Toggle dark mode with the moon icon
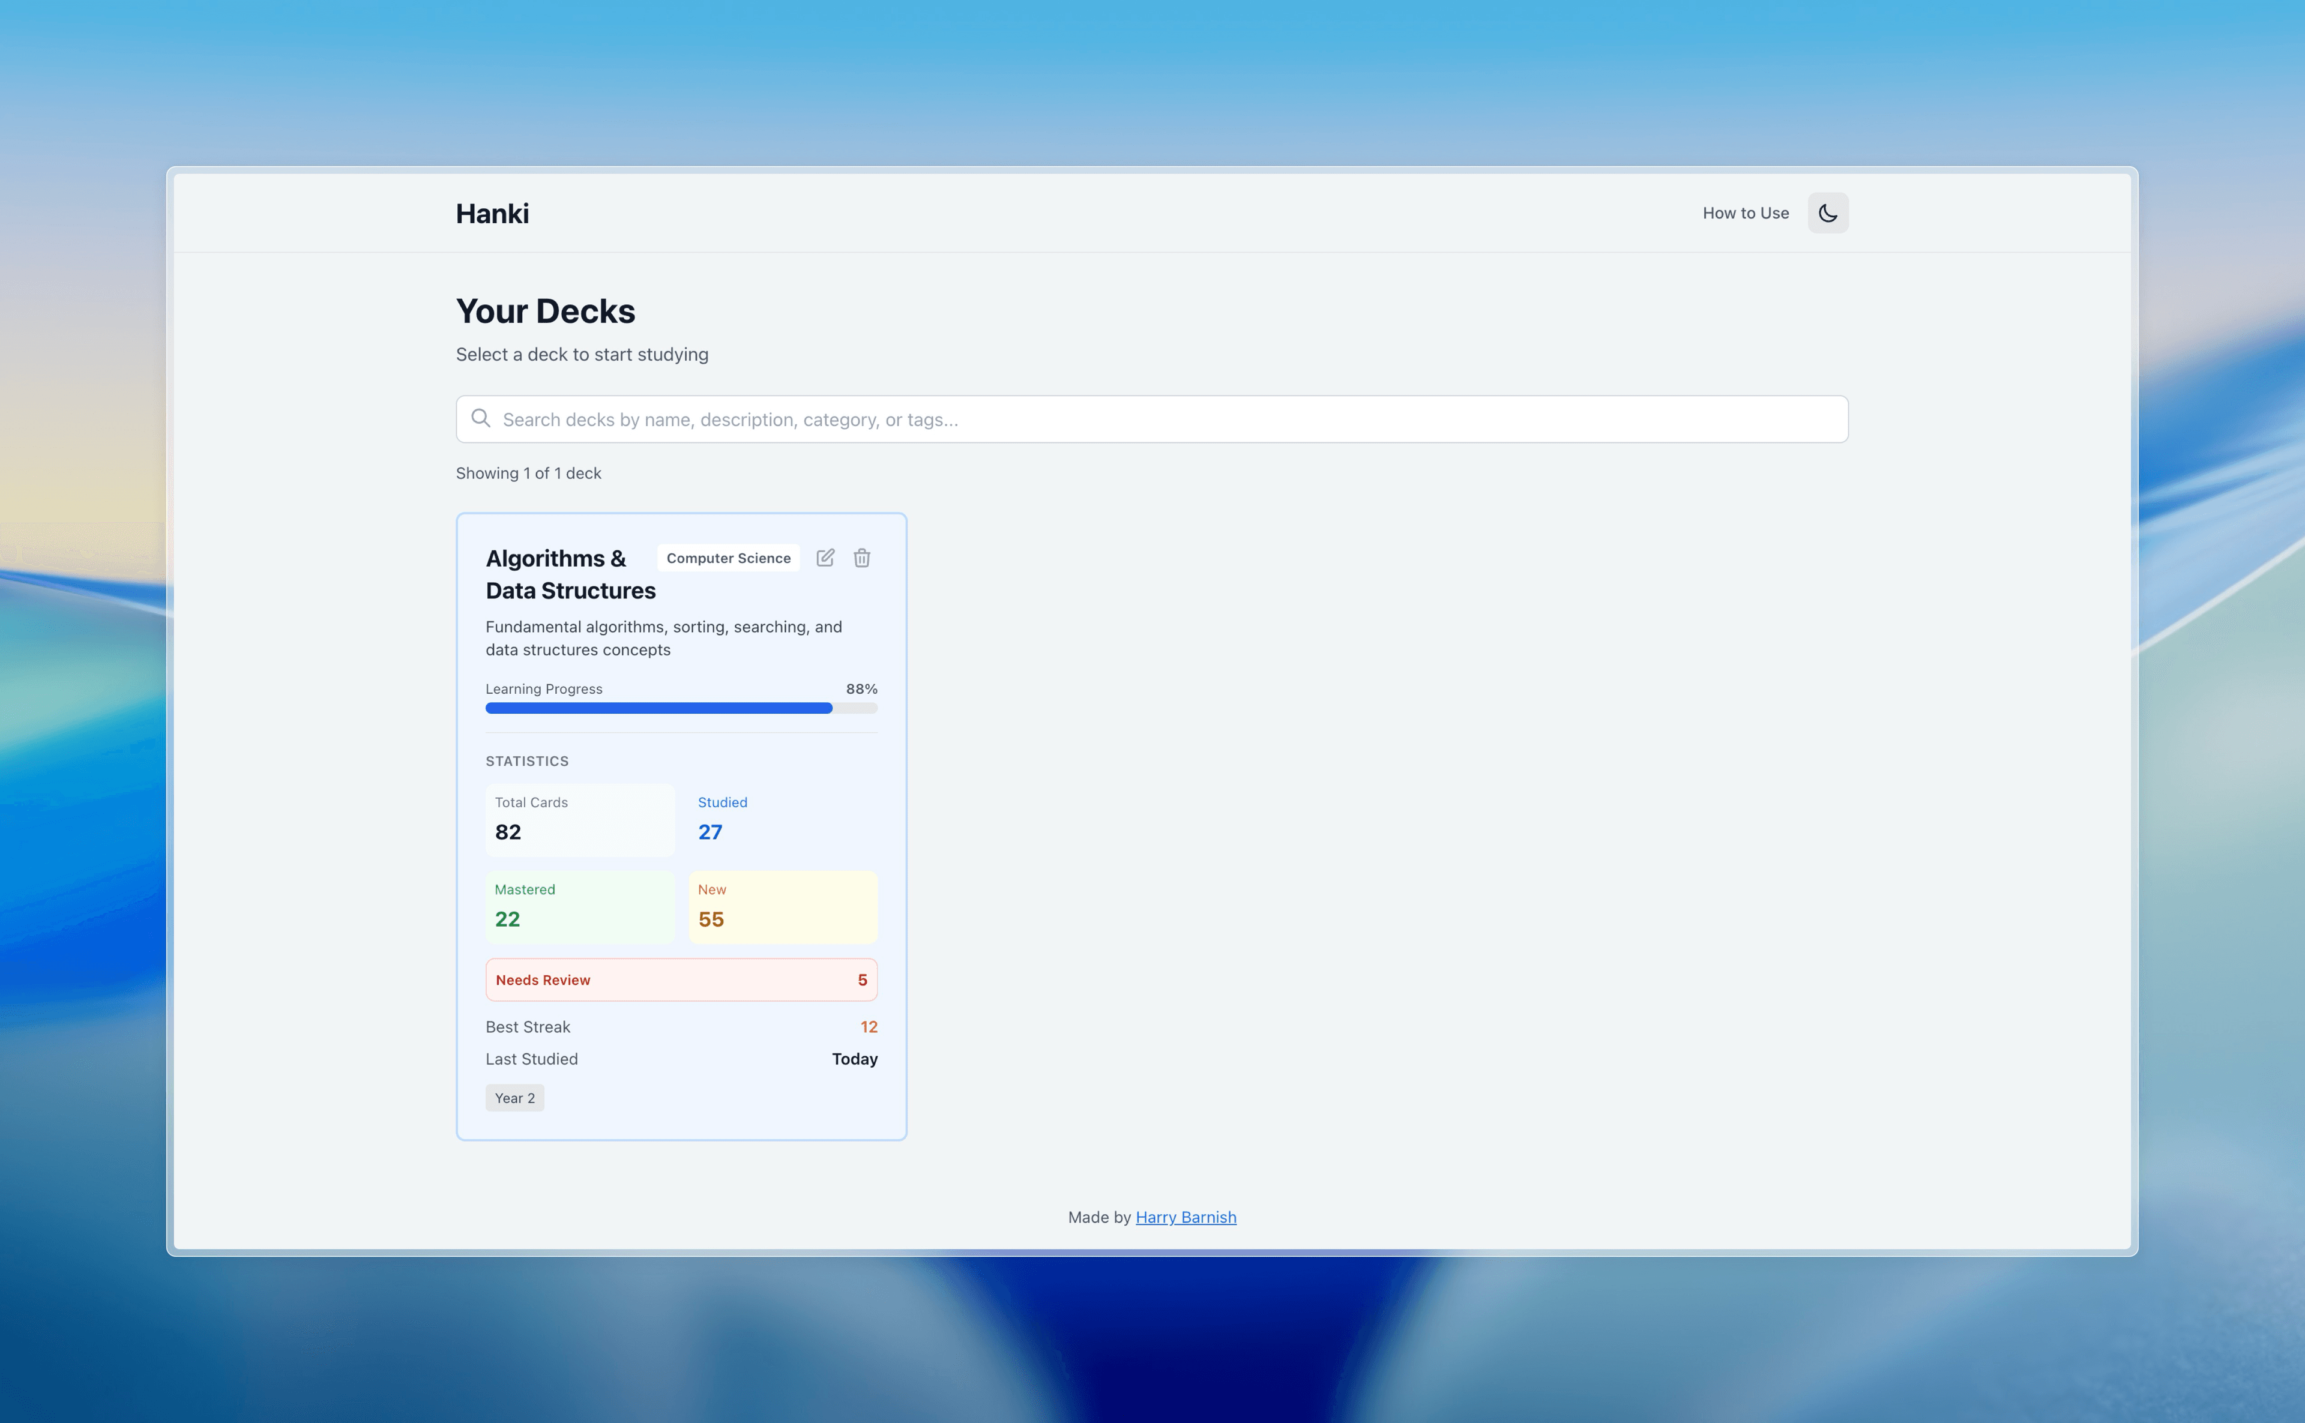The width and height of the screenshot is (2305, 1423). pyautogui.click(x=1827, y=212)
